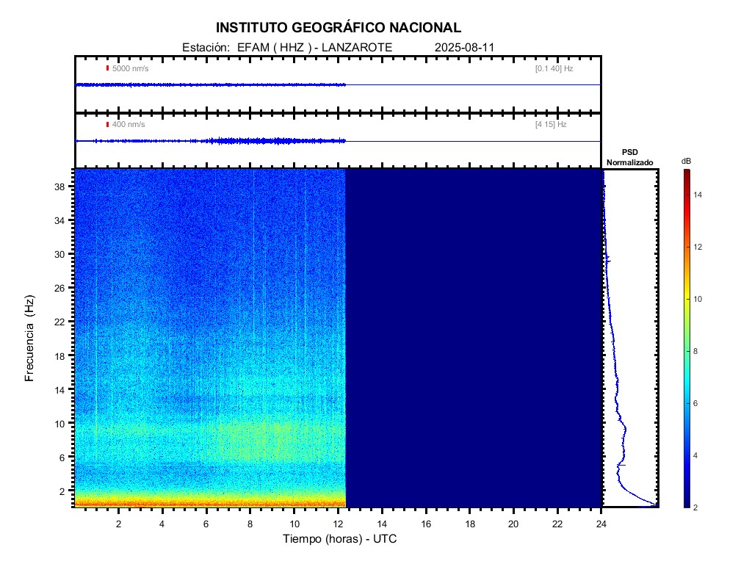The width and height of the screenshot is (752, 564).
Task: Click the date 2025-08-11
Action: (464, 48)
